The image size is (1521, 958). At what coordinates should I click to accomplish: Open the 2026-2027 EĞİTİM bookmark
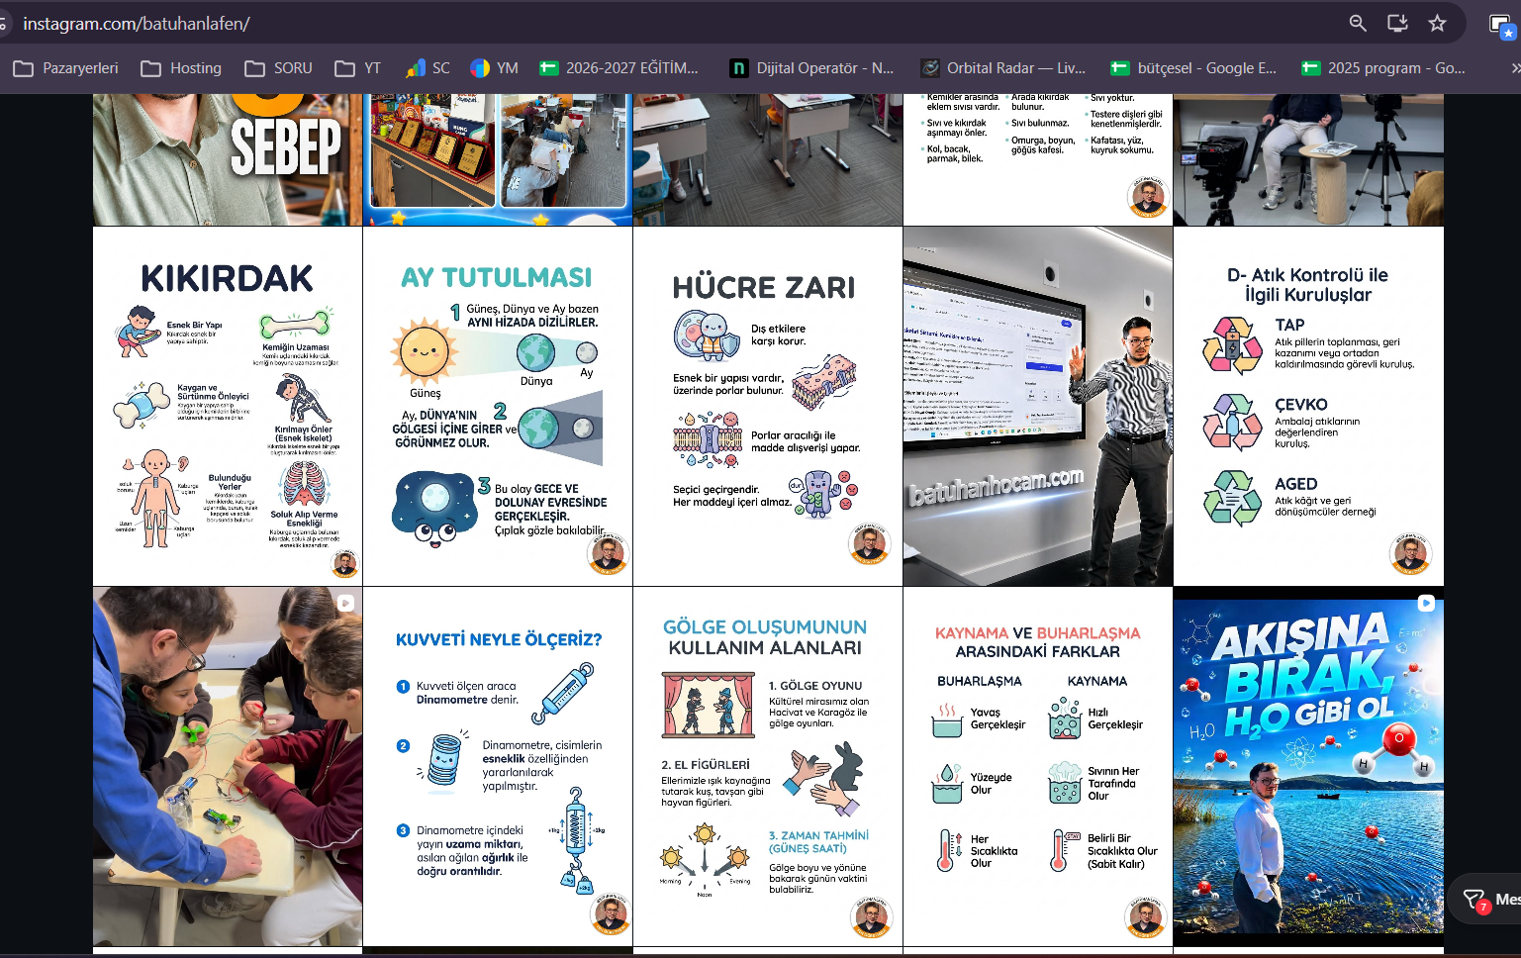click(x=618, y=68)
